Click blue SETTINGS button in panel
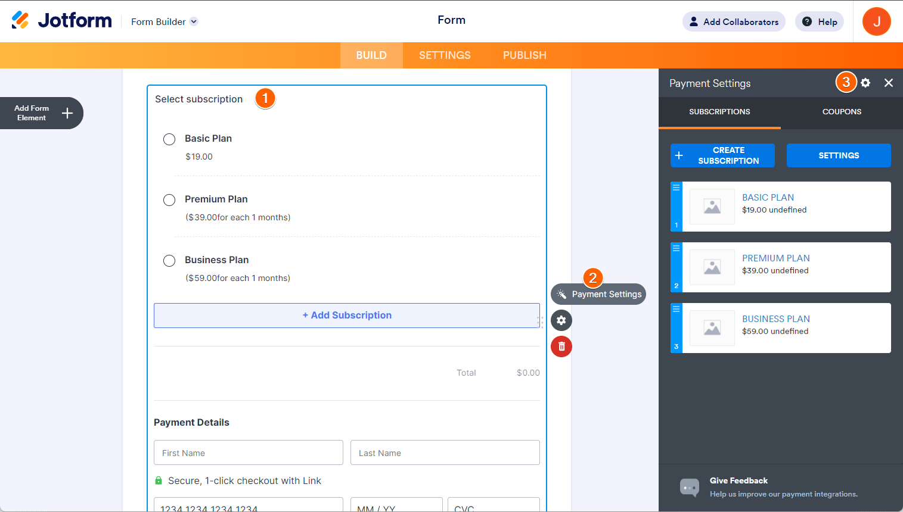The image size is (903, 512). click(839, 155)
